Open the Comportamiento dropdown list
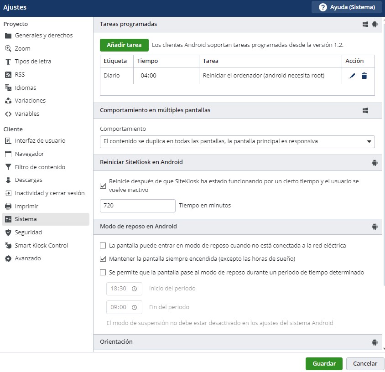Screen dimensions: 385x372 [x=237, y=142]
